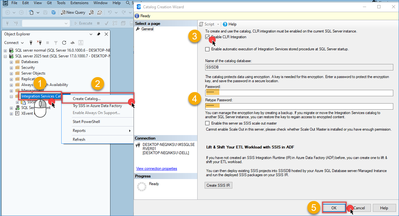Click the Create SSIS IR button
This screenshot has height=216, width=399.
click(218, 185)
